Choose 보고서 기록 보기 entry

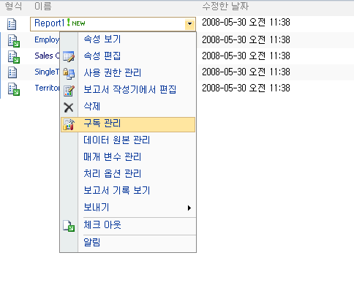pyautogui.click(x=128, y=191)
